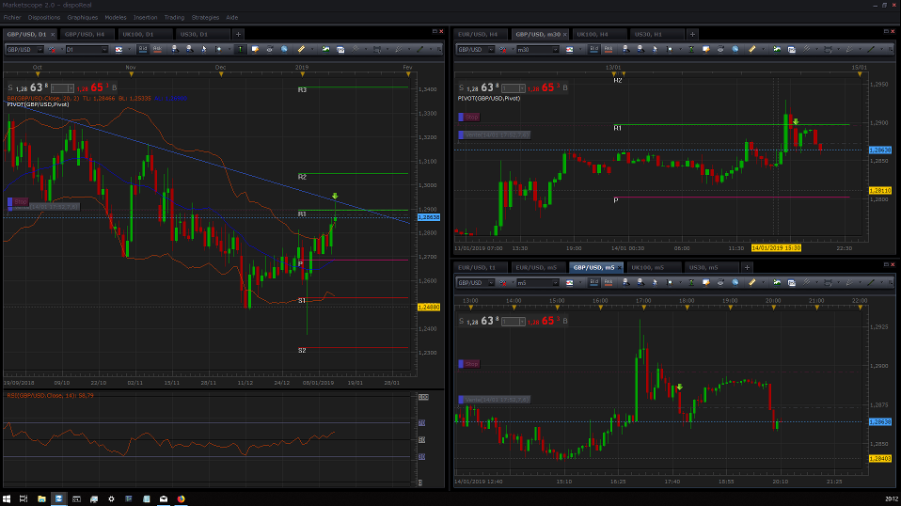This screenshot has height=506, width=901.
Task: Click the Stop order label in m30 chart
Action: click(469, 117)
